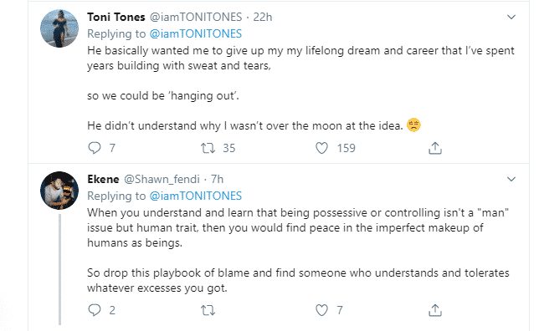Image resolution: width=539 pixels, height=331 pixels.
Task: Open Ekene's profile picture
Action: pyautogui.click(x=59, y=191)
